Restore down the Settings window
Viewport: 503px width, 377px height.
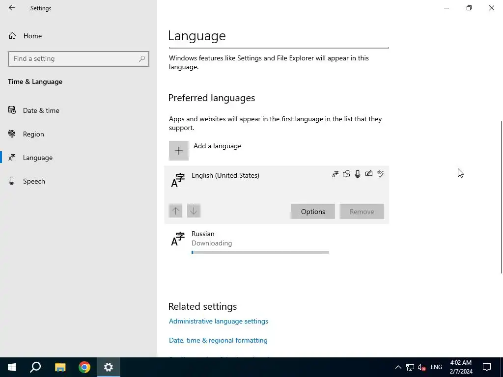point(469,8)
